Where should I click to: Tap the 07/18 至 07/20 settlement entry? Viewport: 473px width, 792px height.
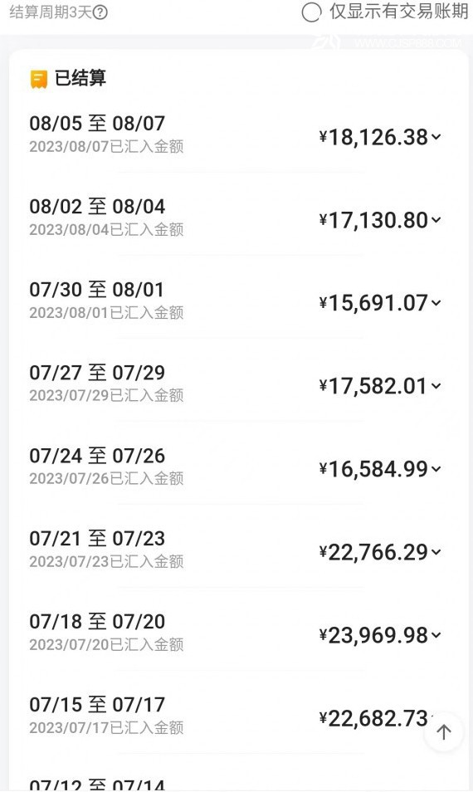[236, 633]
